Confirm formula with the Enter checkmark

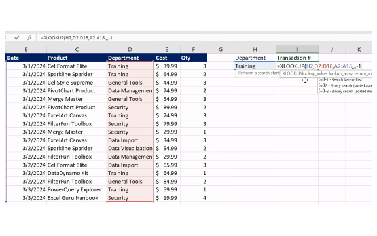[17, 37]
